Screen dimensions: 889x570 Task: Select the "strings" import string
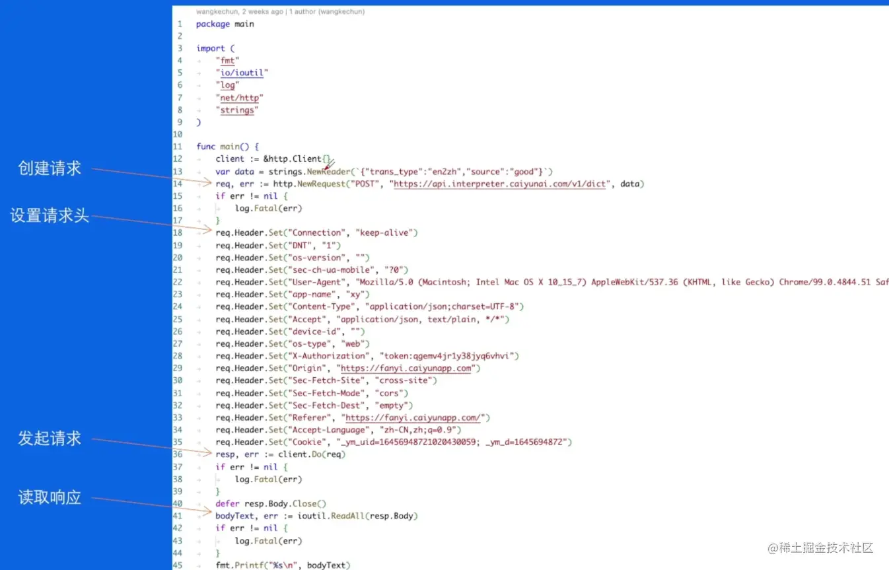[237, 110]
